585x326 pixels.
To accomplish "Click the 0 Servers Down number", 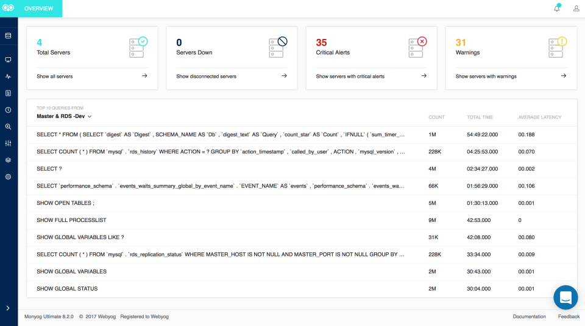I will coord(179,43).
